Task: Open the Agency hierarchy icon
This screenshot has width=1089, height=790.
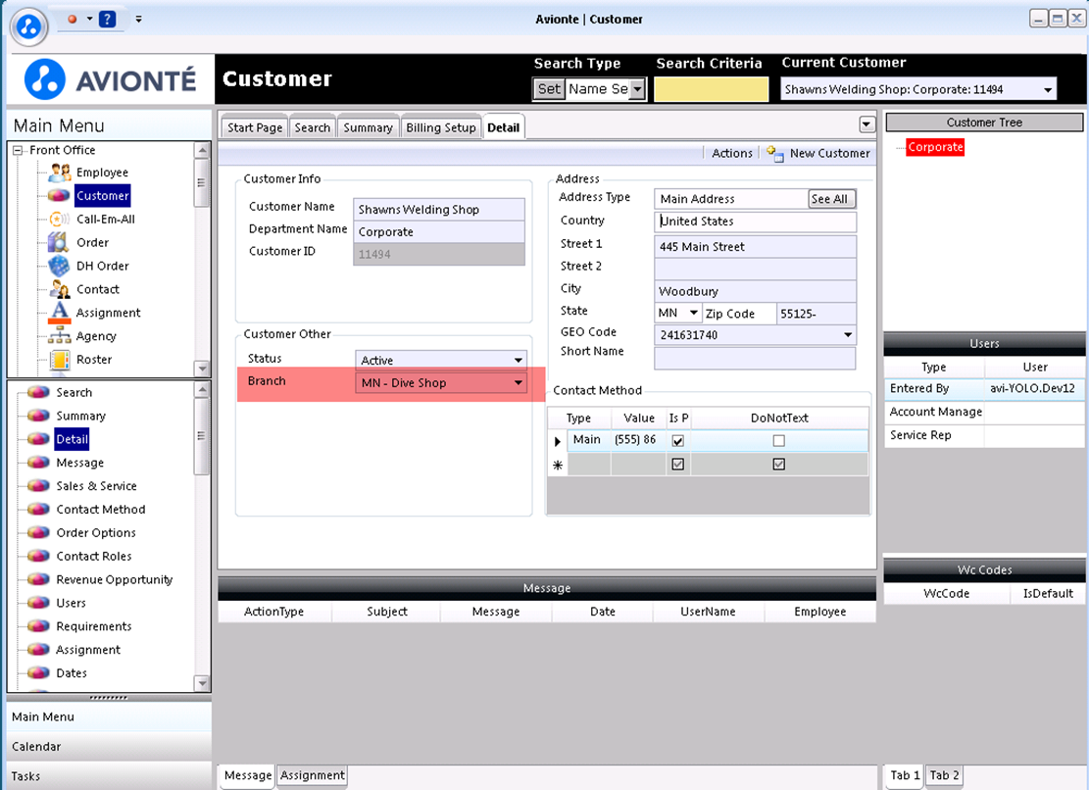Action: [x=60, y=336]
